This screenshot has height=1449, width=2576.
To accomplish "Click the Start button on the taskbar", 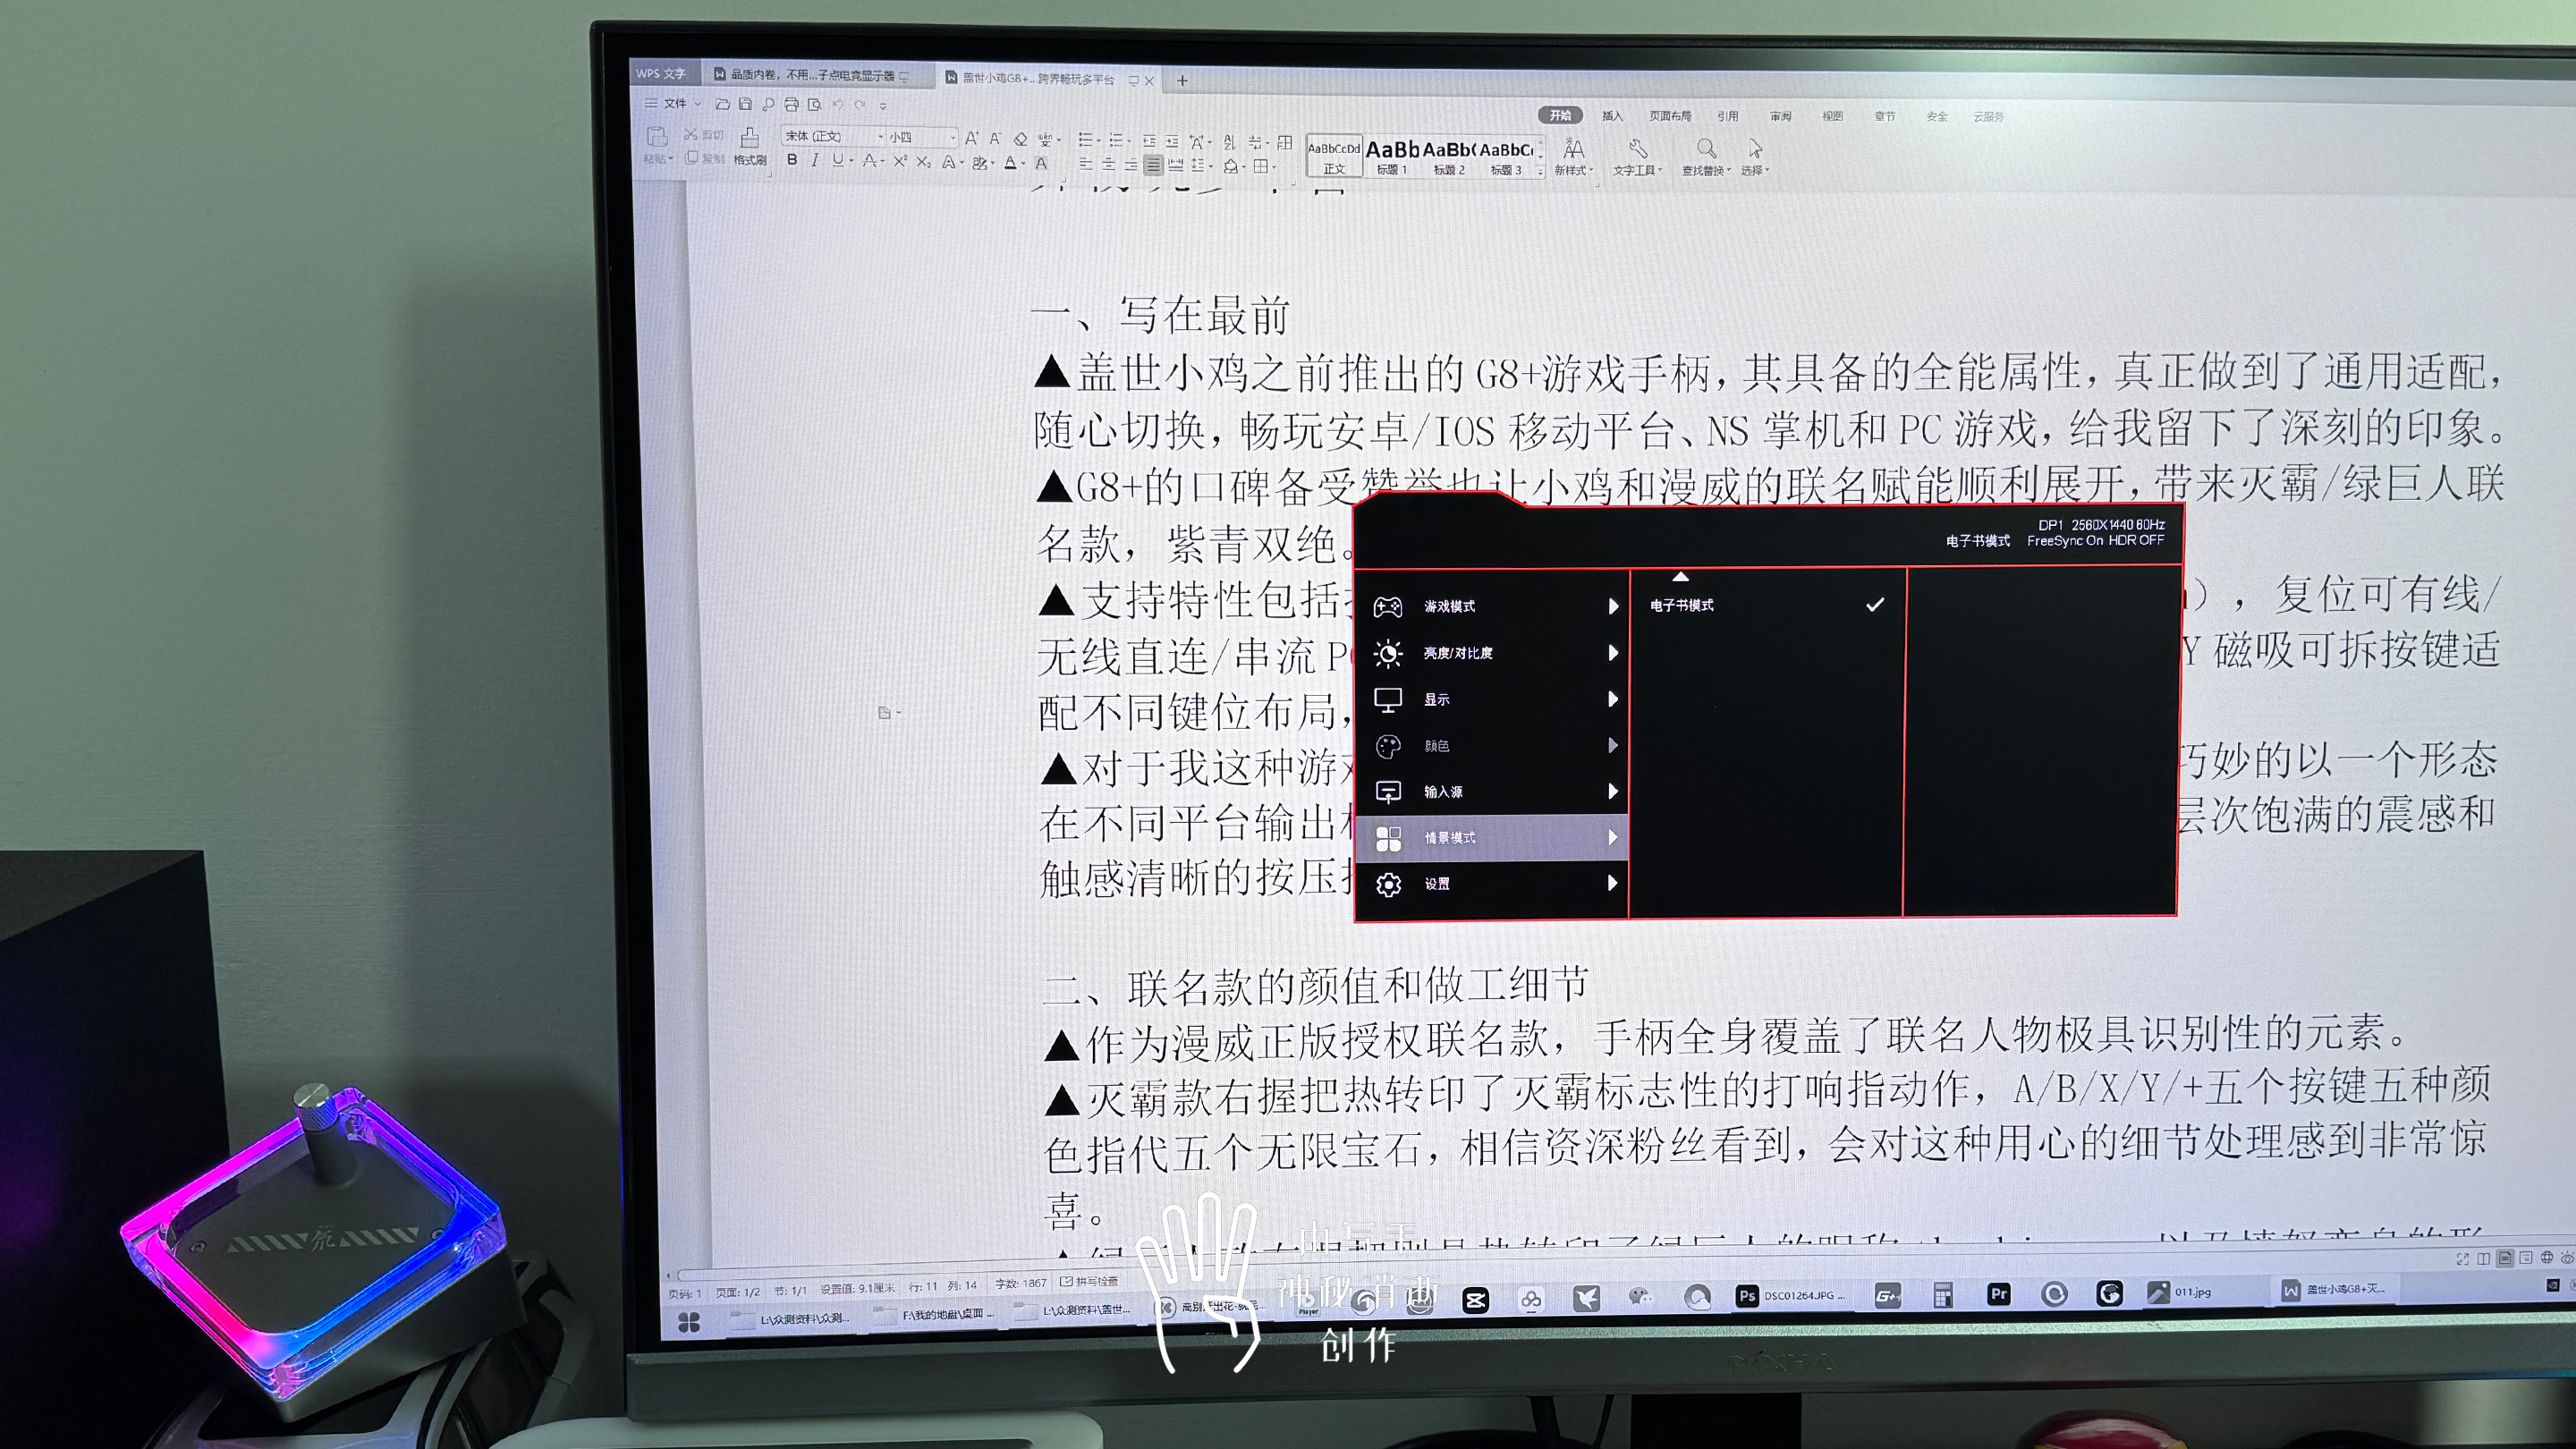I will (689, 1323).
